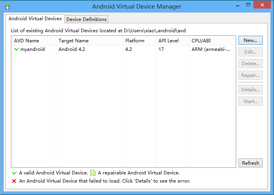Click the green checkmark beside myandroid
Screen dimensions: 274x195
(x=16, y=49)
